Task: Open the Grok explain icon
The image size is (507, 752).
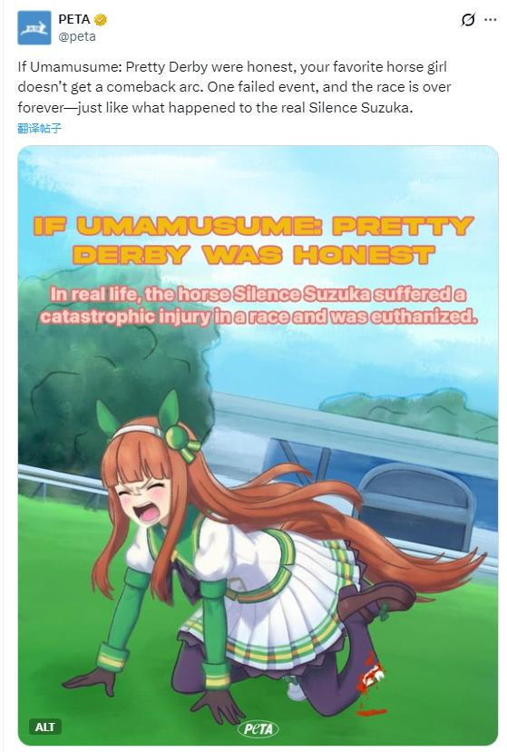Action: (468, 20)
